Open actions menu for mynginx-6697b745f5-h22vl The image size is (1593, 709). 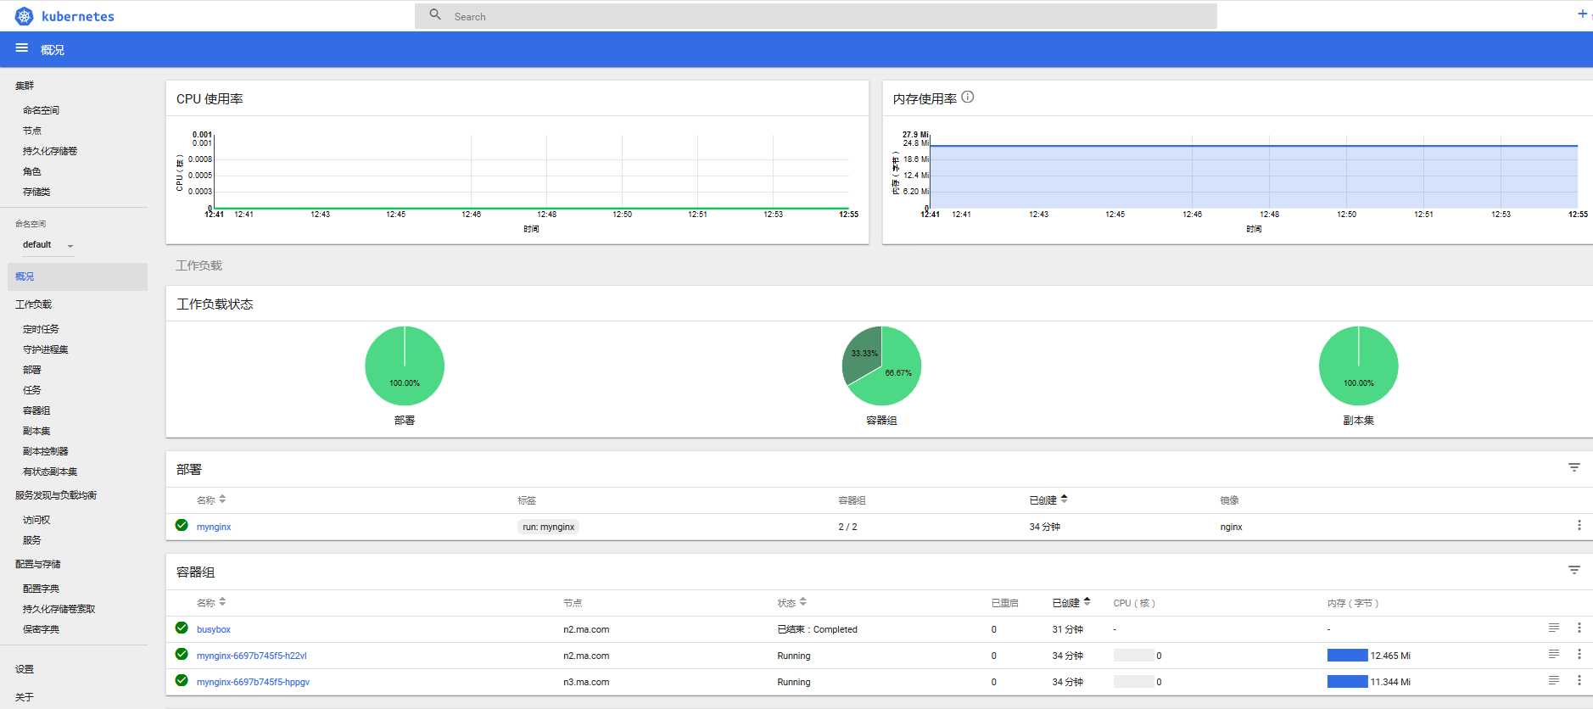[x=1579, y=654]
